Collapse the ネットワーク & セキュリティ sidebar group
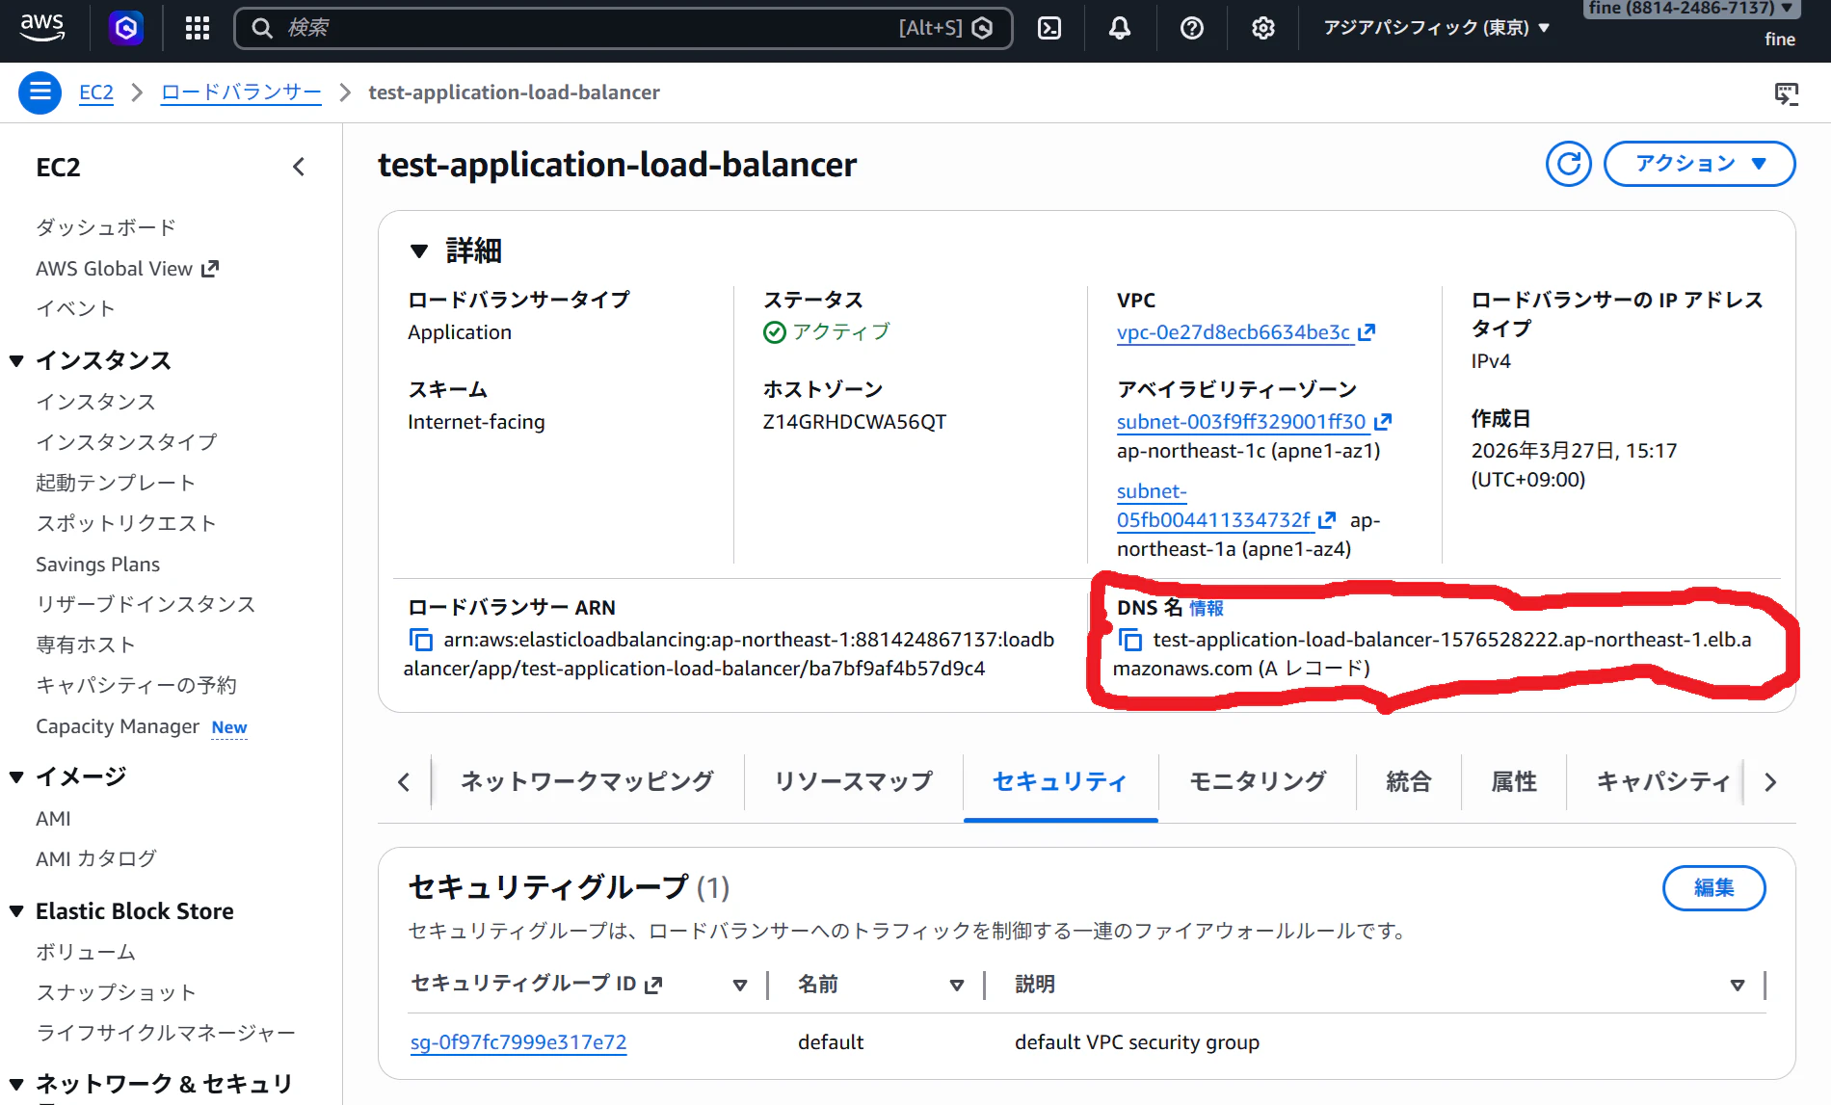 [16, 1085]
